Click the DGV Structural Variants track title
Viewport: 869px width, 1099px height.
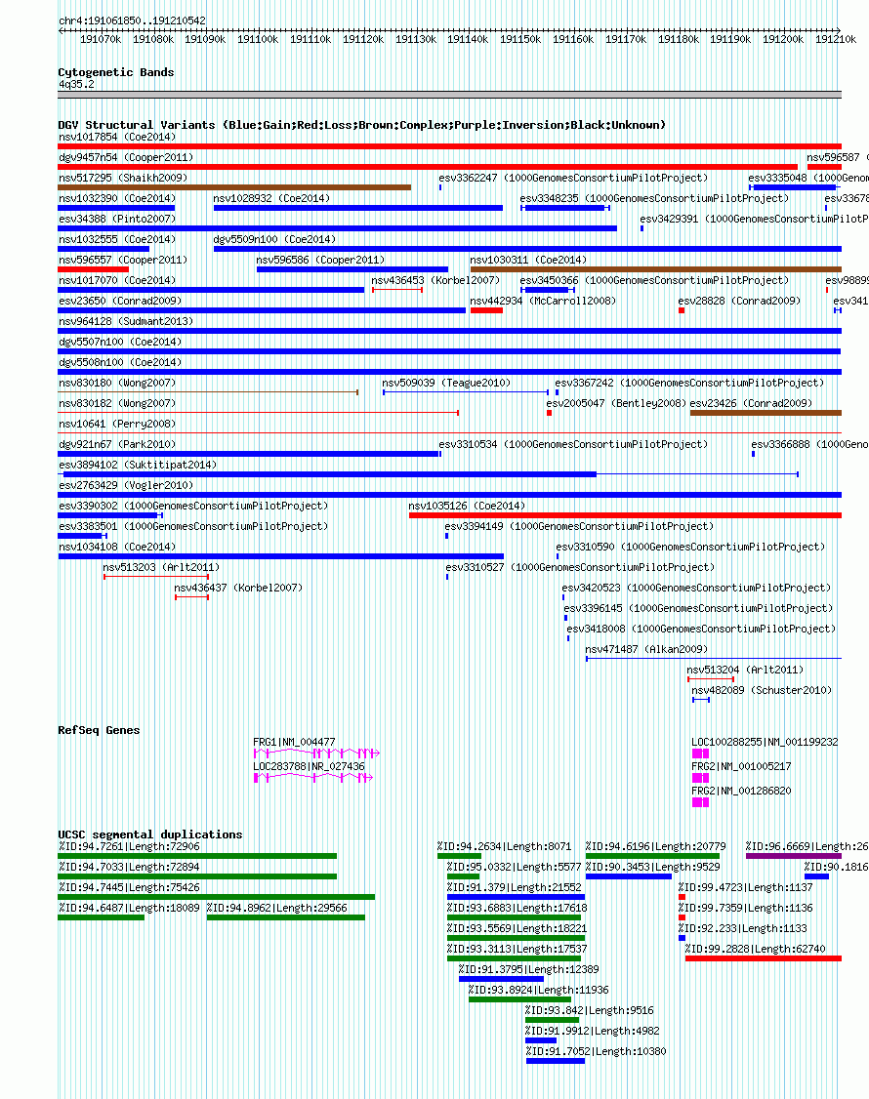coord(361,125)
